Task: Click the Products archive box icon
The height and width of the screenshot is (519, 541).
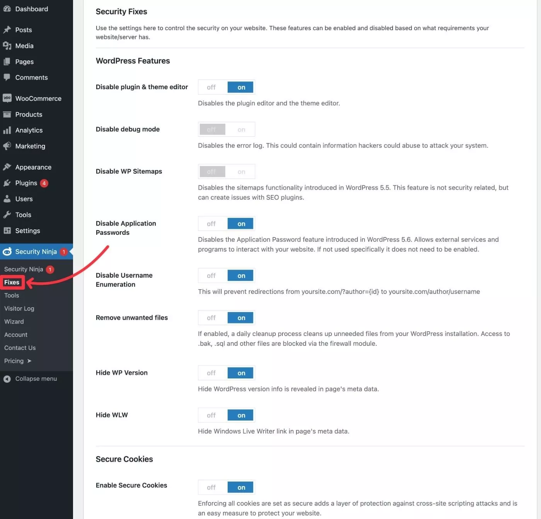Action: point(7,114)
